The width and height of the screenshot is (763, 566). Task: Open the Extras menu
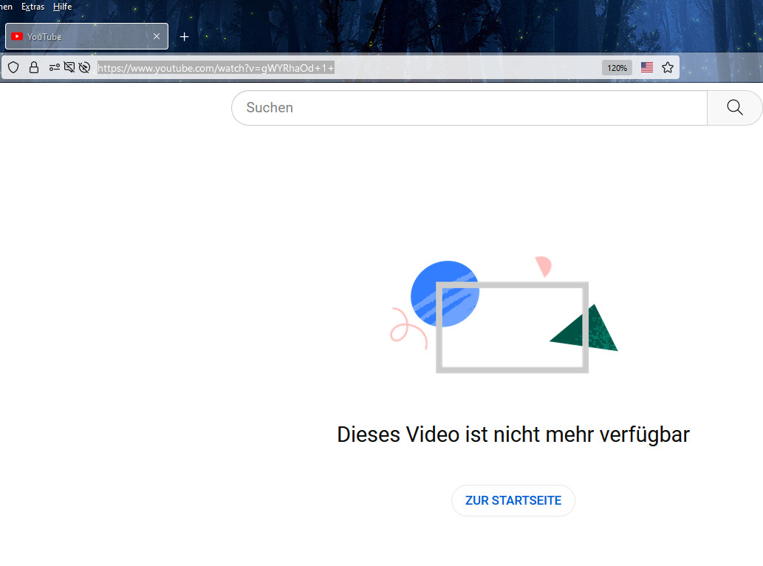tap(32, 7)
